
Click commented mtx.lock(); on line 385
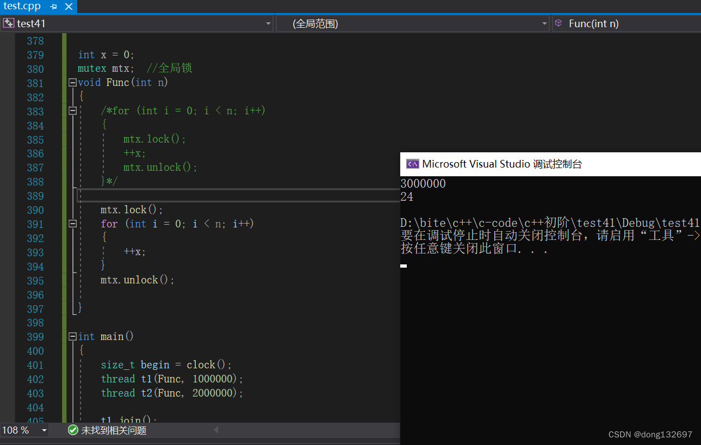[155, 139]
